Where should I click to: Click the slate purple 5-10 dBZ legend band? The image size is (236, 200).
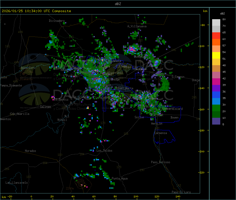click(216, 121)
